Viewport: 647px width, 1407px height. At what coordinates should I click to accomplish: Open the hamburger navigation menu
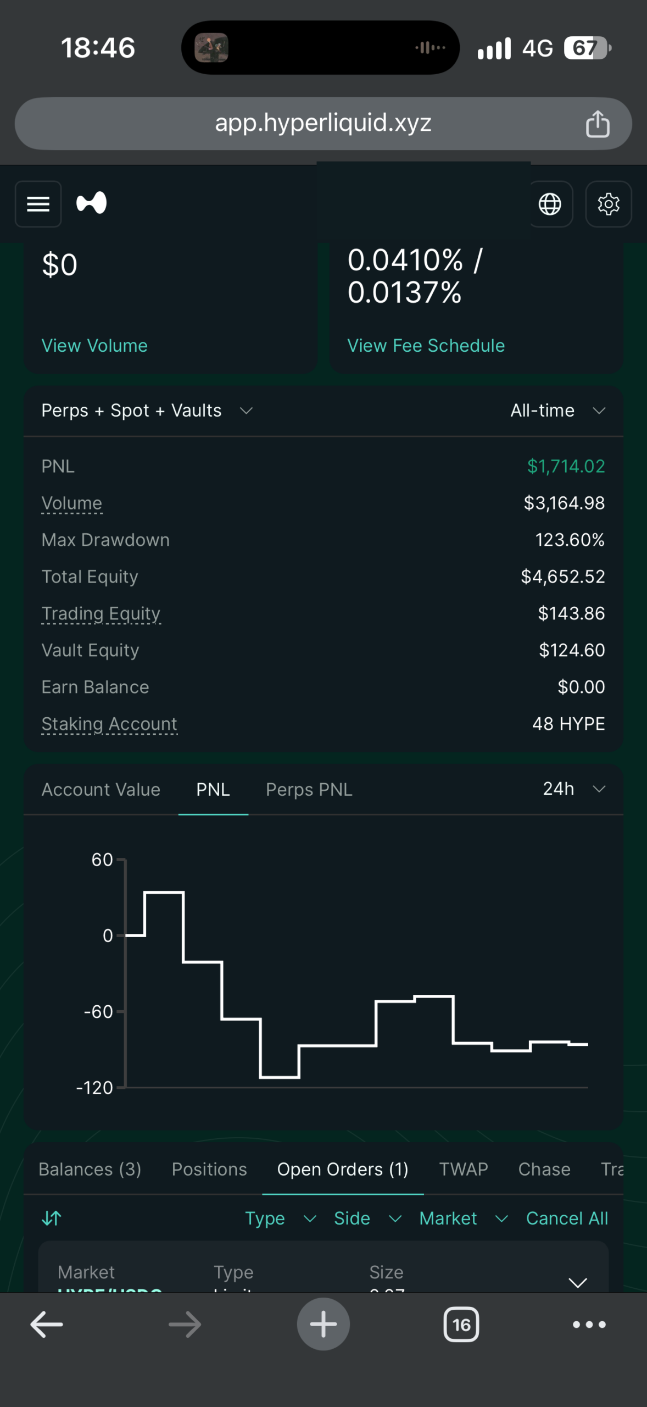point(38,204)
